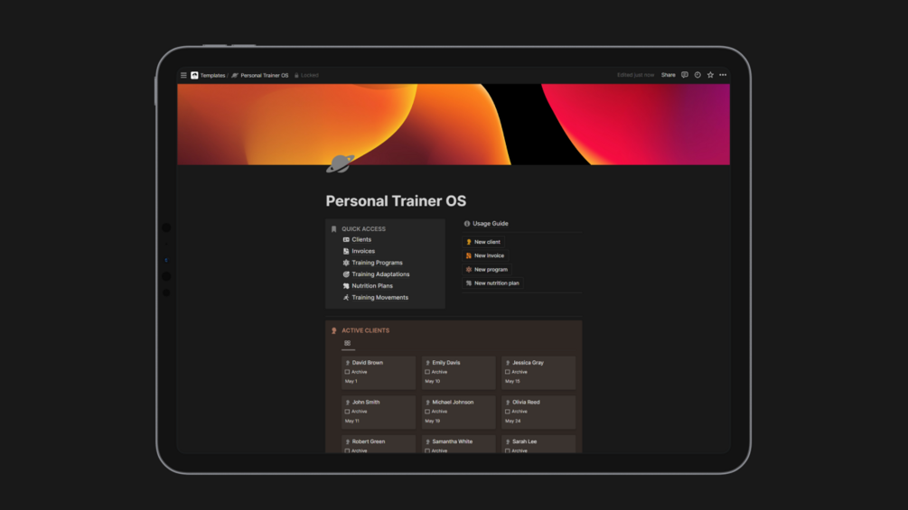Image resolution: width=908 pixels, height=510 pixels.
Task: Tick Archive checkbox for Jessica Gray
Action: tap(507, 372)
